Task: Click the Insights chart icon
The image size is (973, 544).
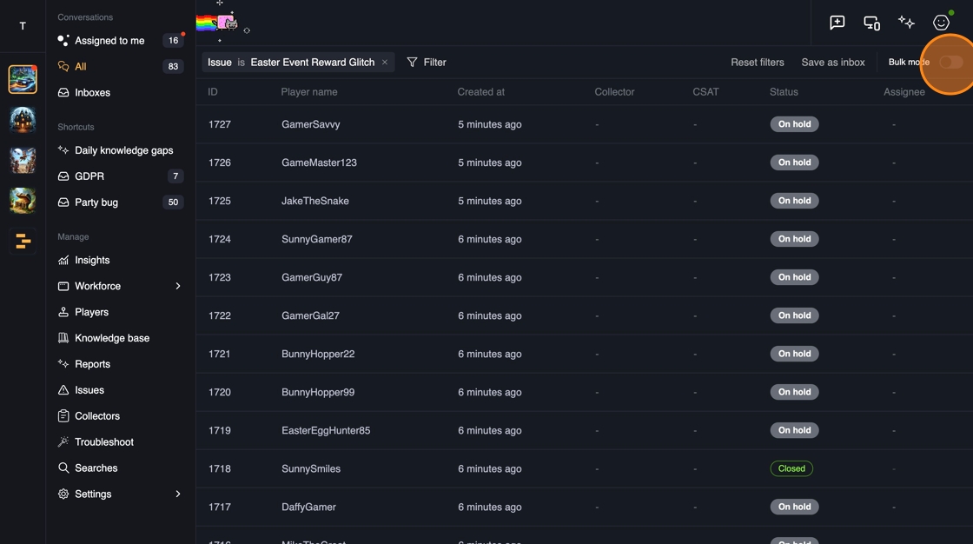Action: click(63, 260)
